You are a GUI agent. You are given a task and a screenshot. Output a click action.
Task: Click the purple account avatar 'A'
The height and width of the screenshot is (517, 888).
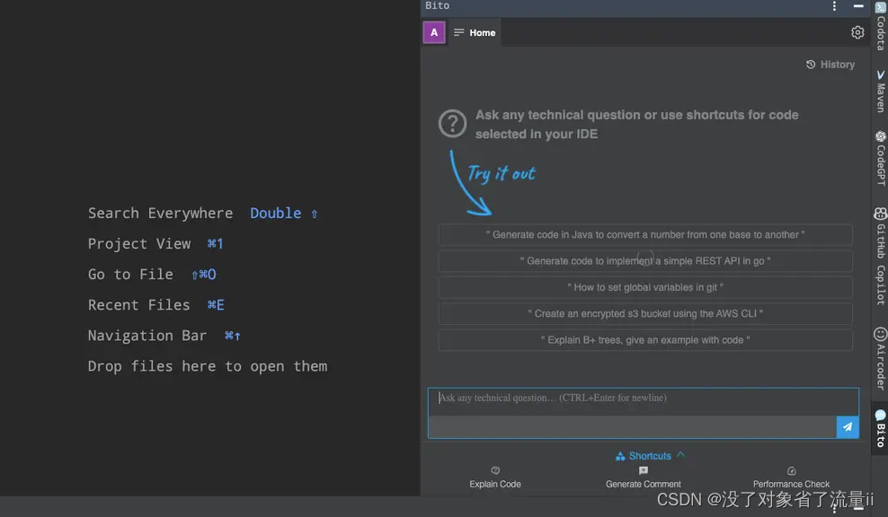pos(434,32)
